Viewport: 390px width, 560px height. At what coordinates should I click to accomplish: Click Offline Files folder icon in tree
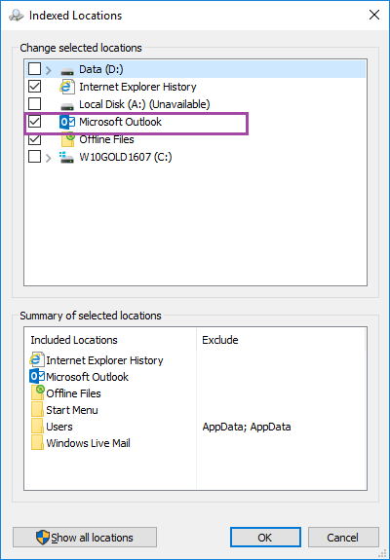point(67,139)
